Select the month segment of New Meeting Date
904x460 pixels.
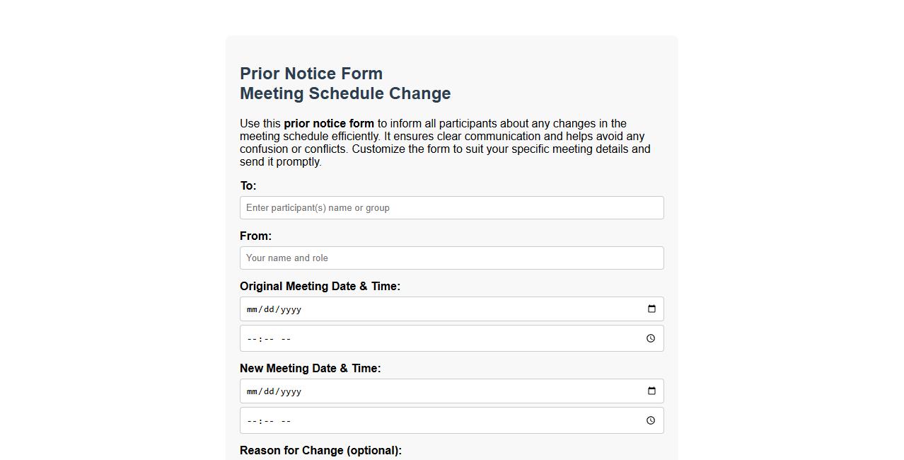click(252, 391)
